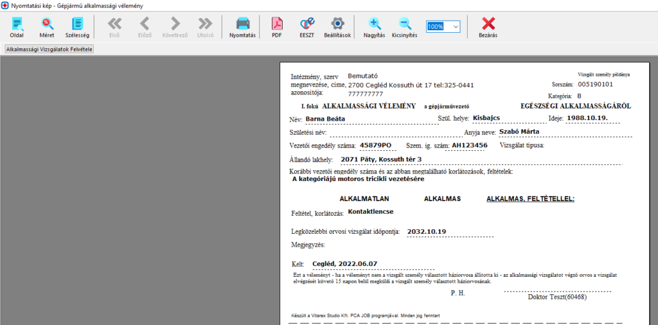Image resolution: width=658 pixels, height=325 pixels.
Task: Send document to EESZT
Action: (307, 27)
